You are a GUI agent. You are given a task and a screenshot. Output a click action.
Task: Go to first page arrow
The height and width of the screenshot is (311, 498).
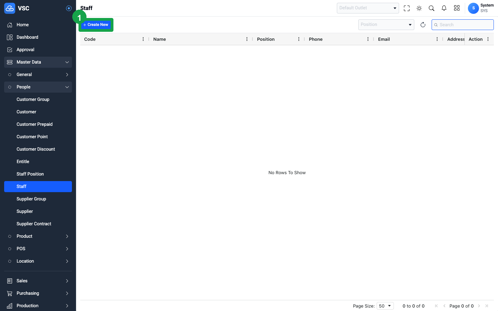[436, 306]
